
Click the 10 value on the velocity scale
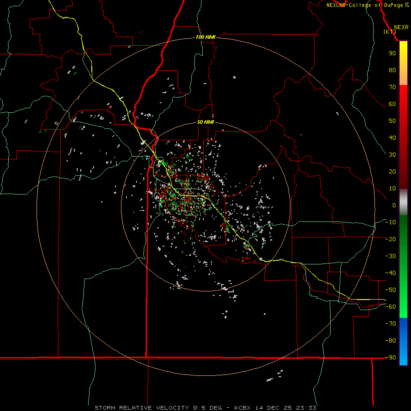[392, 189]
